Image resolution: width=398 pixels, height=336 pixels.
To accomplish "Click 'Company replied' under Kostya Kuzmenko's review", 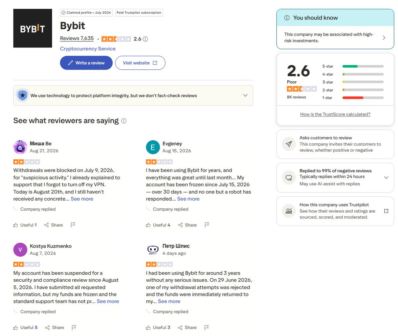I will (x=38, y=312).
